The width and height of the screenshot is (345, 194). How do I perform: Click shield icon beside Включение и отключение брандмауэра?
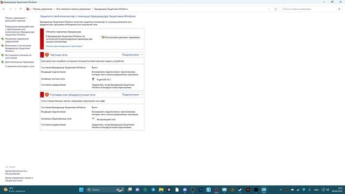tap(3, 46)
